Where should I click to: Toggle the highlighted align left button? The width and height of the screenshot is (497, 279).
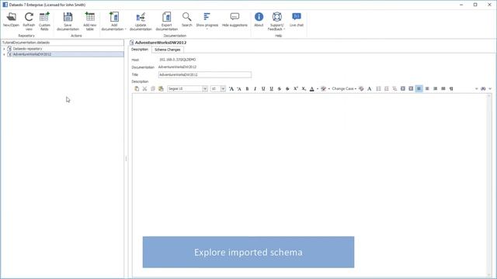tap(419, 89)
